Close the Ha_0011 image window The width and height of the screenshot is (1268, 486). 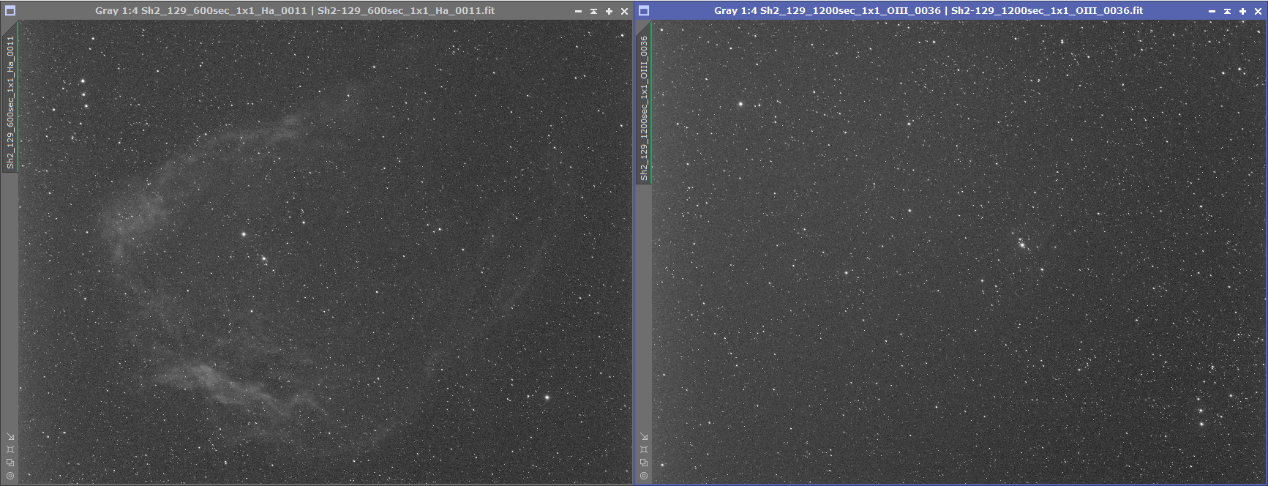tap(624, 11)
